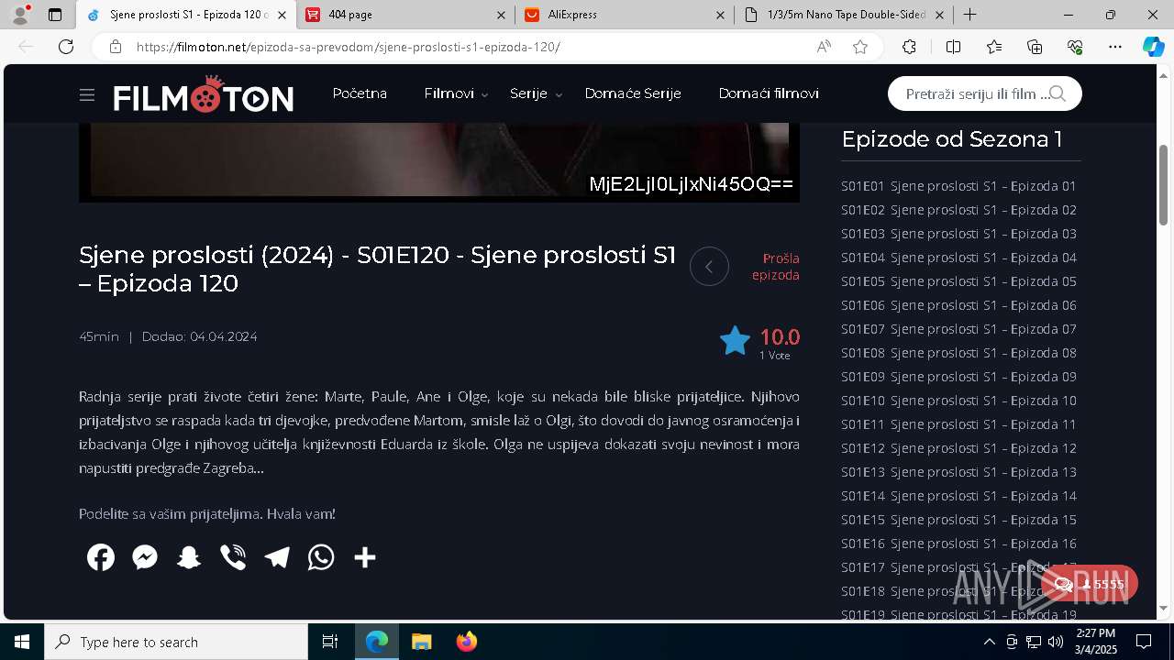The width and height of the screenshot is (1174, 660).
Task: Toggle split screen view
Action: click(x=953, y=47)
